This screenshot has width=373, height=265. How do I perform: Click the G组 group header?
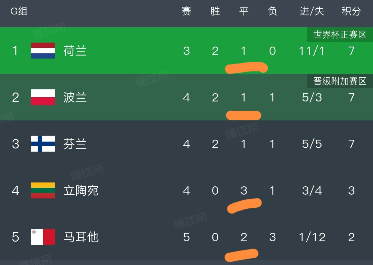coord(19,11)
